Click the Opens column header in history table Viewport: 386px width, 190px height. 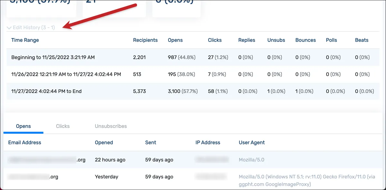(x=175, y=40)
